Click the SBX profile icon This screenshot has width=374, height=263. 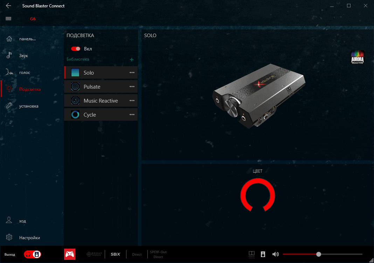coord(115,254)
